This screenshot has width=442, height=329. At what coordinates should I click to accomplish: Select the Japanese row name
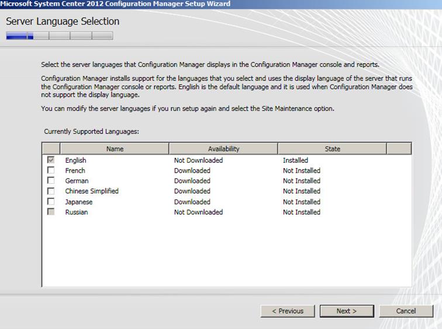[x=79, y=202]
